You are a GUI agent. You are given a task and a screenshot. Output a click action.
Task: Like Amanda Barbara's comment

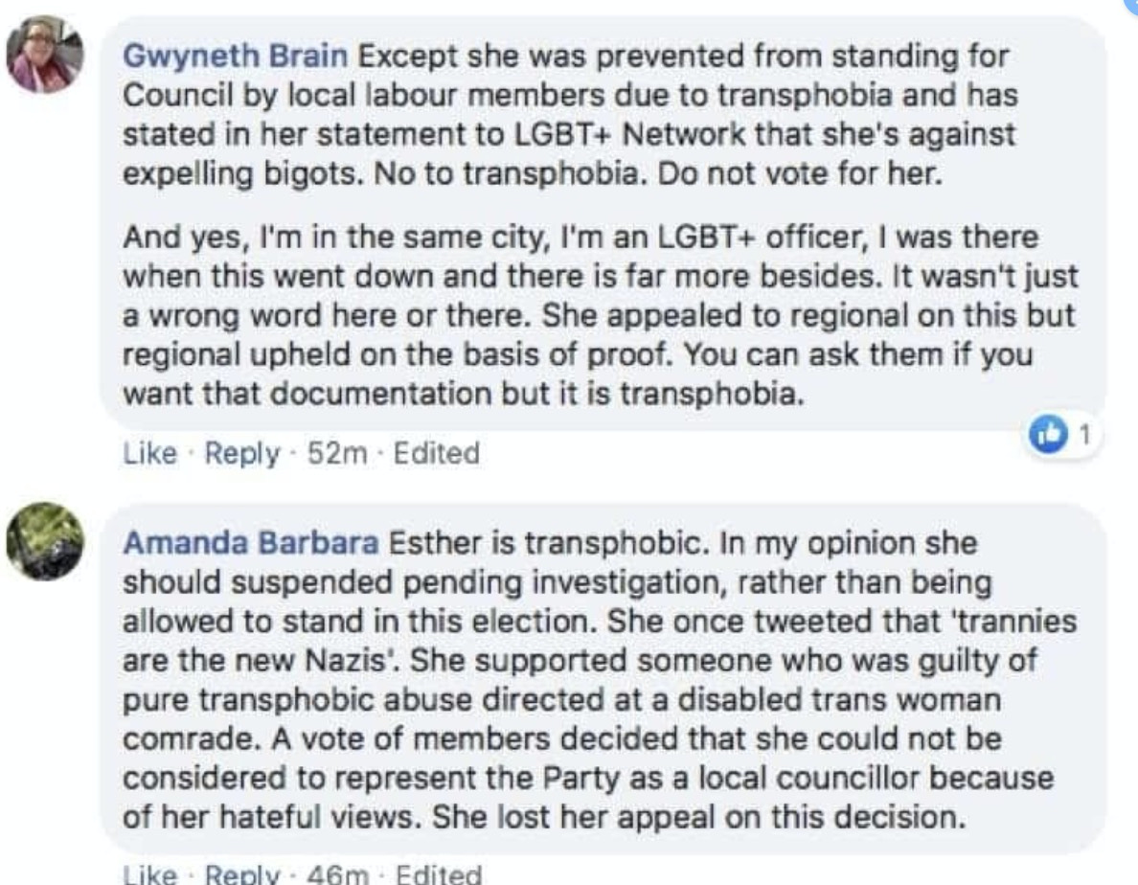[149, 874]
